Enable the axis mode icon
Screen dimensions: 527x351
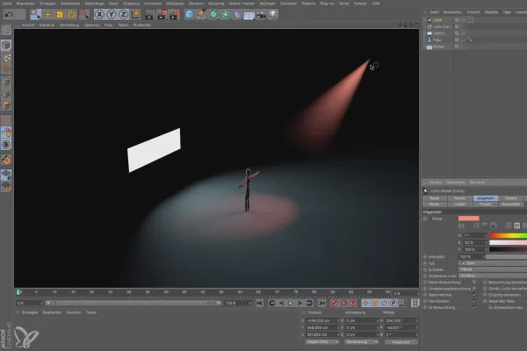click(6, 120)
